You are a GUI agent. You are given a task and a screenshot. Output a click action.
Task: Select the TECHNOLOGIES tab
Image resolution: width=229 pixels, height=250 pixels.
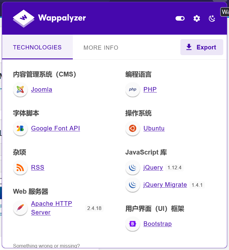[37, 47]
